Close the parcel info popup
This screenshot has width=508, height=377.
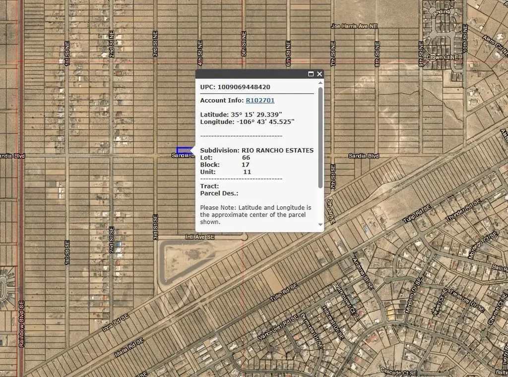(x=319, y=74)
